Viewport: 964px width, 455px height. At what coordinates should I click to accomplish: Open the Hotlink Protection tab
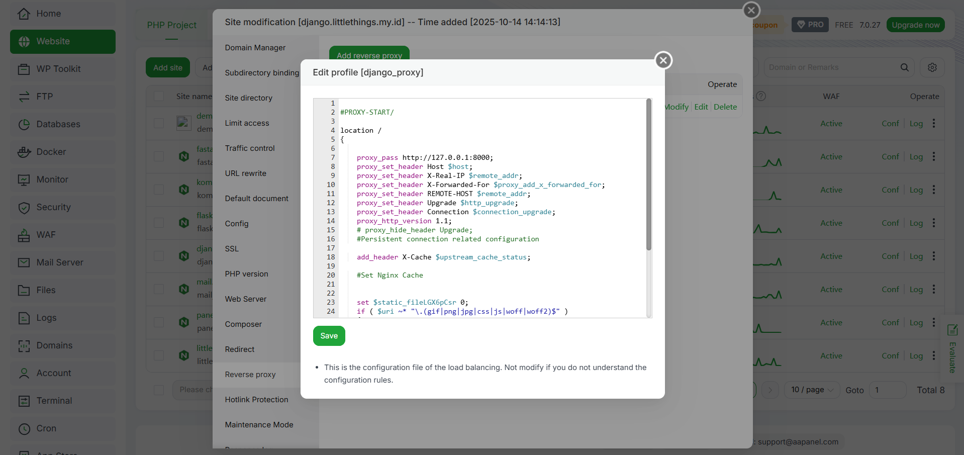click(256, 400)
